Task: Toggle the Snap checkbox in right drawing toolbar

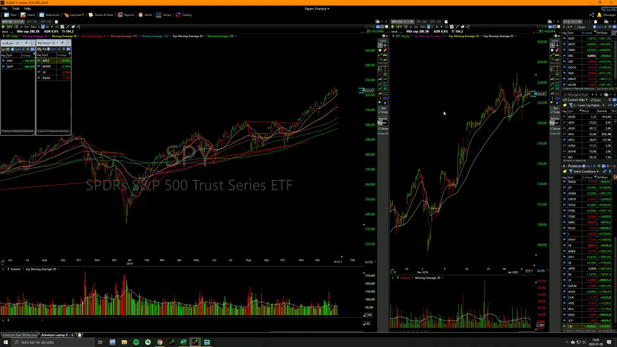Action: [552, 112]
